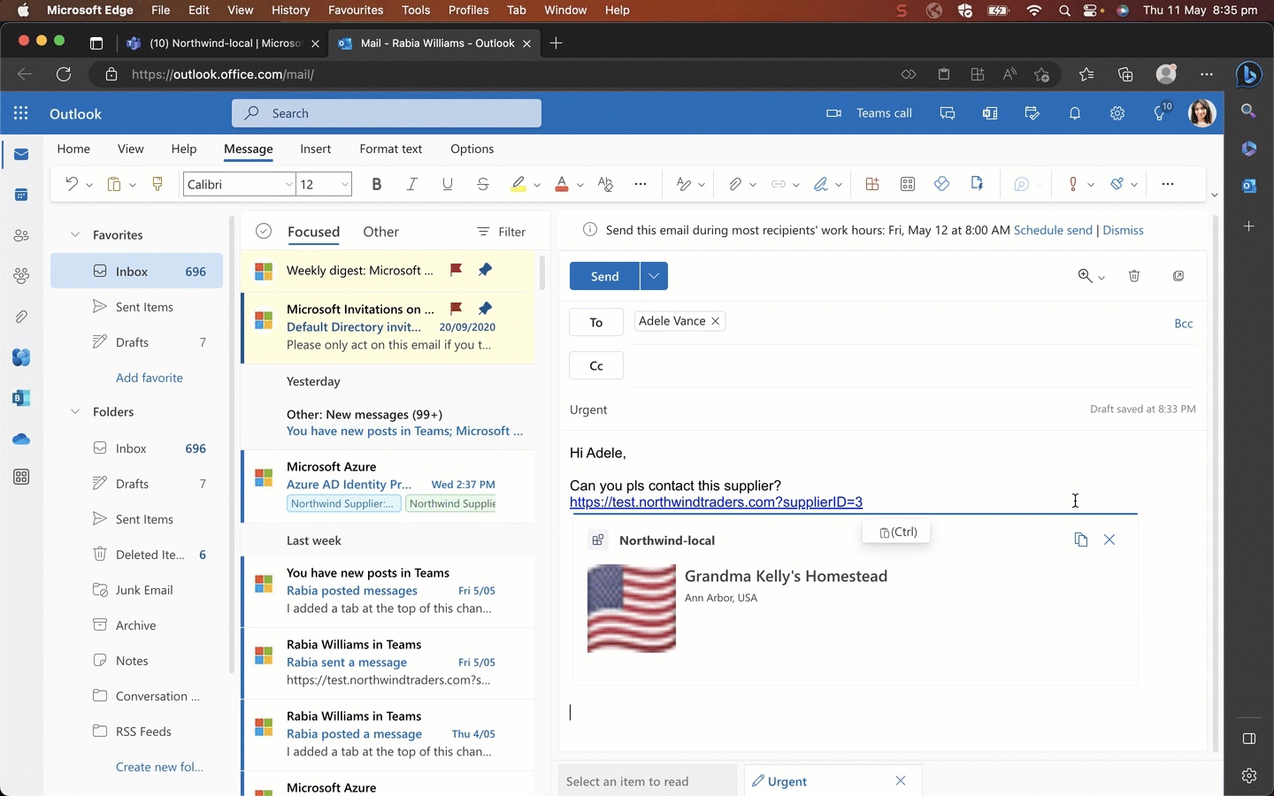Open People from the left rail
Screen dimensions: 1274x796
(x=21, y=235)
